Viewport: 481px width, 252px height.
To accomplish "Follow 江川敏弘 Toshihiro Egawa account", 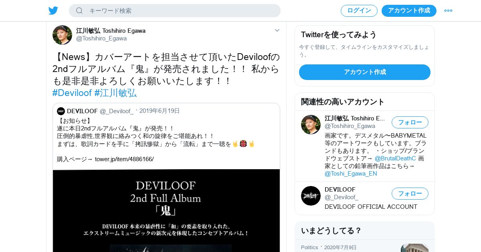I will (x=410, y=122).
